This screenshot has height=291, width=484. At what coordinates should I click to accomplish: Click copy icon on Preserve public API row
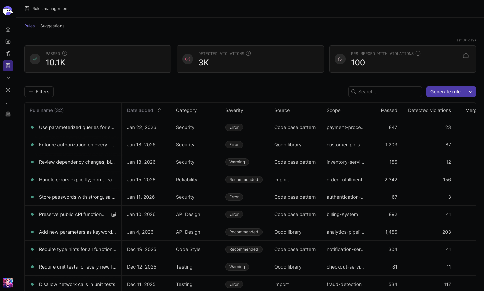114,214
